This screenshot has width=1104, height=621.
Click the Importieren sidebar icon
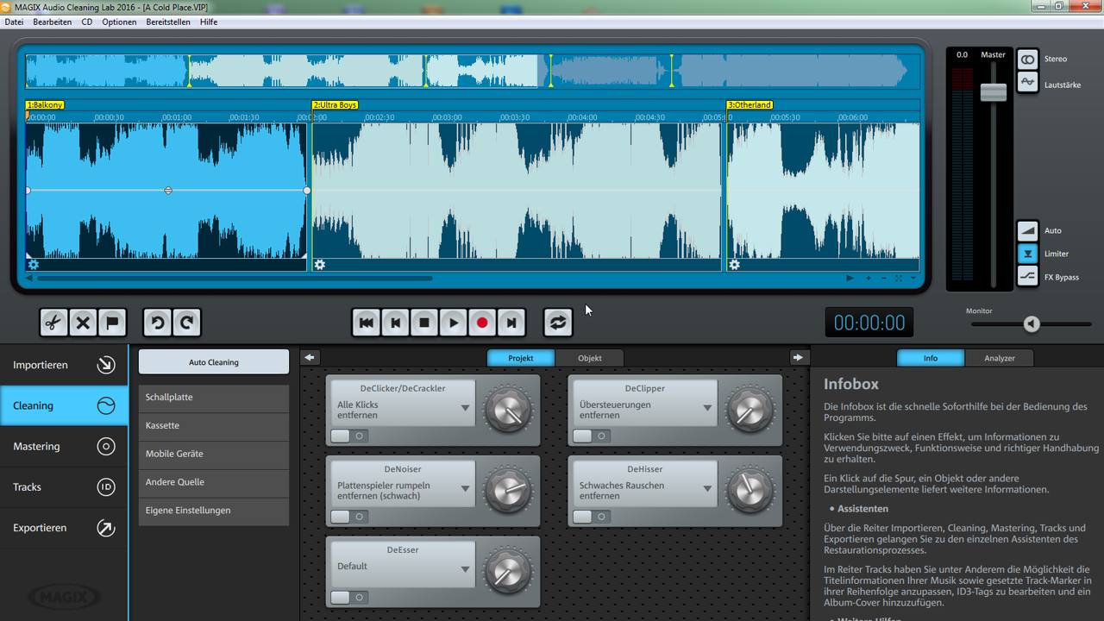point(106,365)
